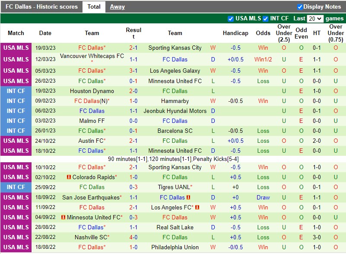This screenshot has width=346, height=254.
Task: Open Real Salt Lake team link
Action: coord(175,227)
